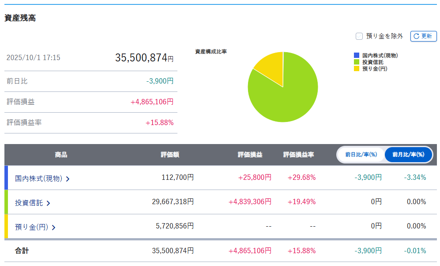Screen dimensions: 440x266
Task: Check the 預り金を除外 checkbox
Action: 359,36
